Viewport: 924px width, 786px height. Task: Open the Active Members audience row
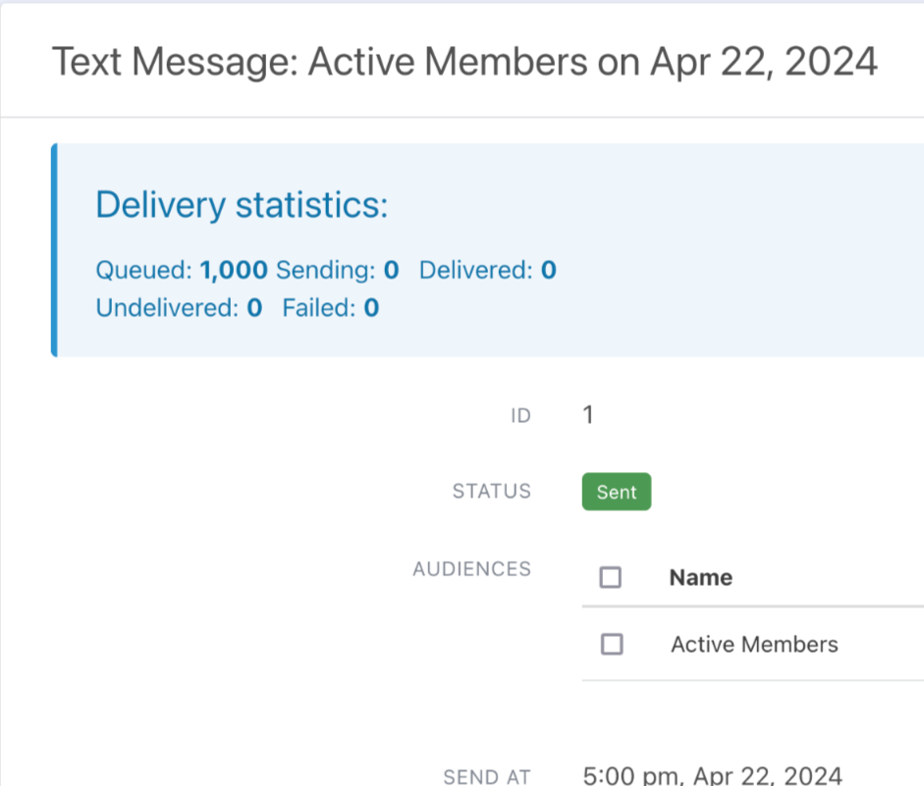(x=754, y=645)
